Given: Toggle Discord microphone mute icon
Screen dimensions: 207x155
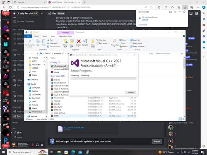Looking at the screenshot, I should pyautogui.click(x=33, y=145).
